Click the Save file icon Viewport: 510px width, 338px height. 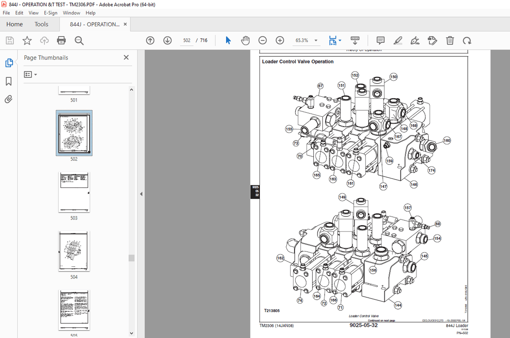click(10, 40)
